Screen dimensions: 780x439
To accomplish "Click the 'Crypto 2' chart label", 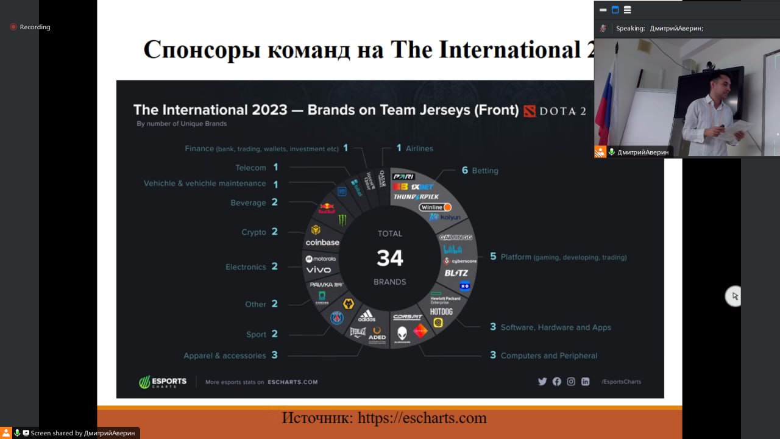I will click(x=260, y=232).
